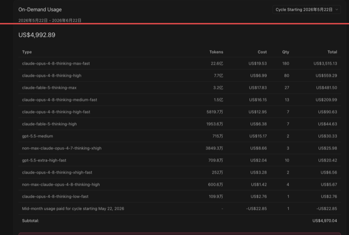Select the claude-opus-4-8-thinking-xhigh-fast row label
The image size is (349, 235).
coord(57,172)
